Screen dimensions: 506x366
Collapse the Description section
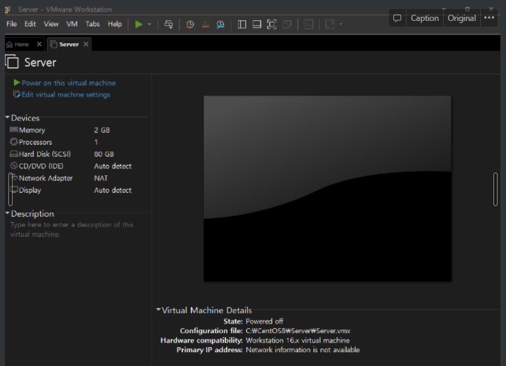[8, 213]
